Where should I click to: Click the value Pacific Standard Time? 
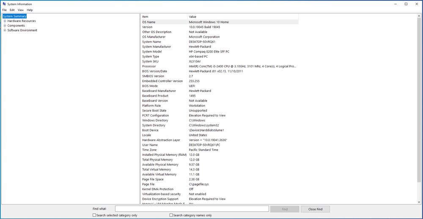204,150
